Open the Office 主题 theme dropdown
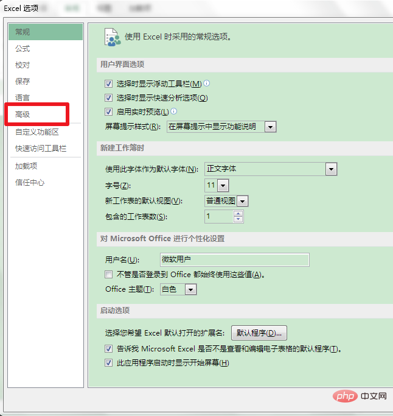This screenshot has height=416, width=393. [191, 289]
